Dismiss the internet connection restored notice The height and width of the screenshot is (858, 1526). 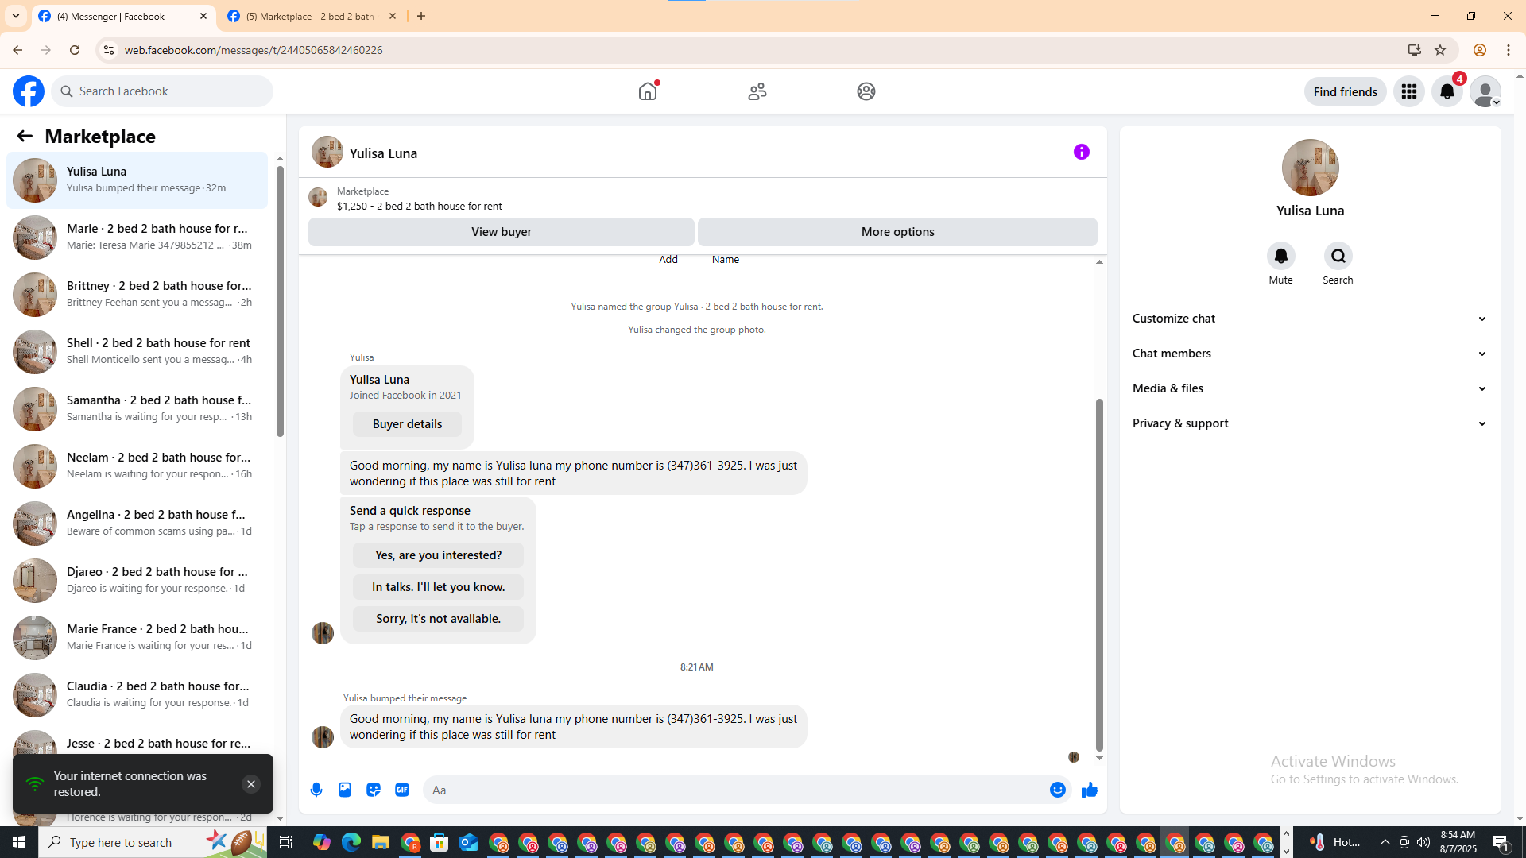click(251, 784)
